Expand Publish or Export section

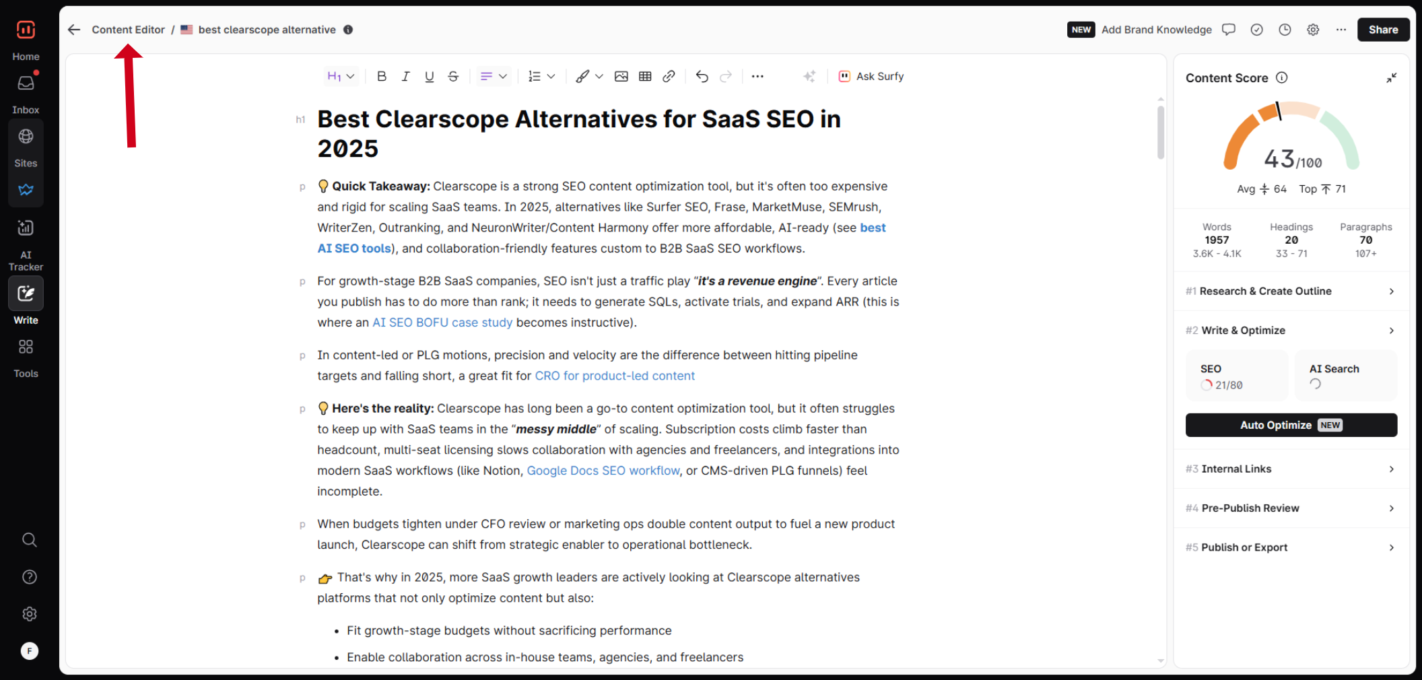pos(1291,547)
